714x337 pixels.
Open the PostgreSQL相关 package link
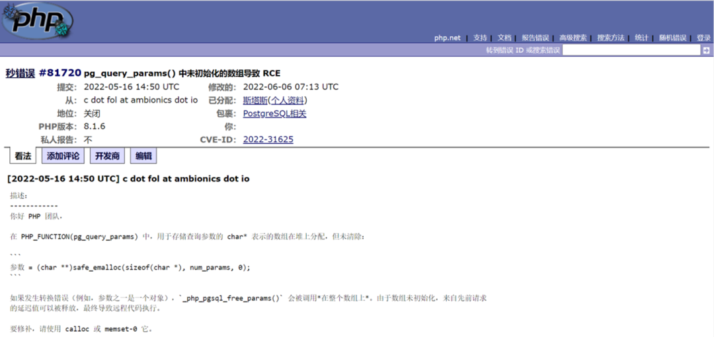[x=274, y=113]
